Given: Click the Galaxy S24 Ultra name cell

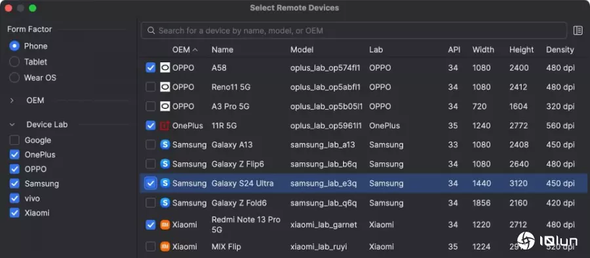Looking at the screenshot, I should [x=243, y=183].
